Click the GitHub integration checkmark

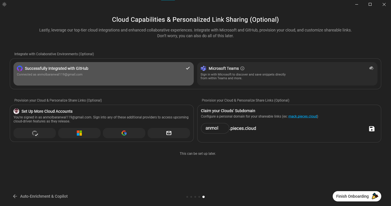pos(188,68)
